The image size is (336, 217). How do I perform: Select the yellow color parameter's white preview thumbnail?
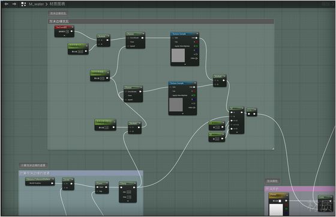pyautogui.click(x=276, y=210)
